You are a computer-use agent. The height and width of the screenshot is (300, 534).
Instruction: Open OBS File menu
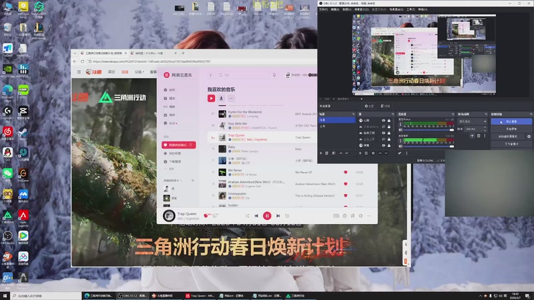tap(323, 9)
